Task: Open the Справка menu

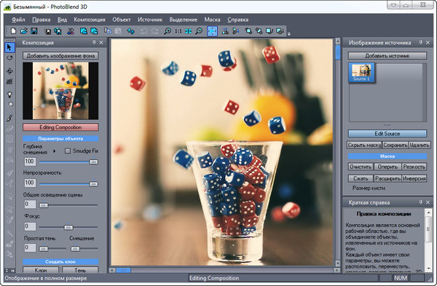Action: 237,20
